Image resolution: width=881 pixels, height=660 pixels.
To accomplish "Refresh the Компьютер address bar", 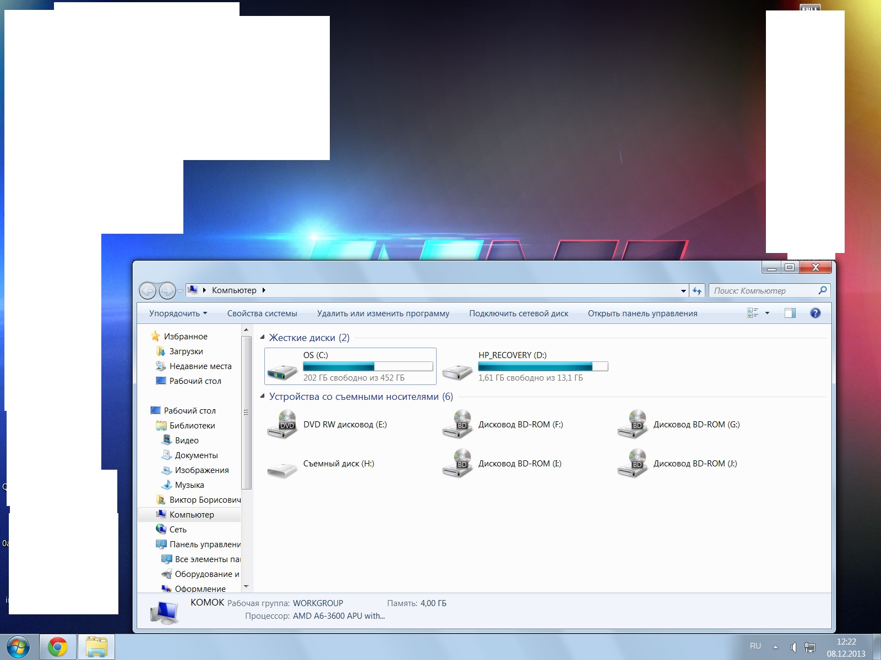I will [697, 290].
